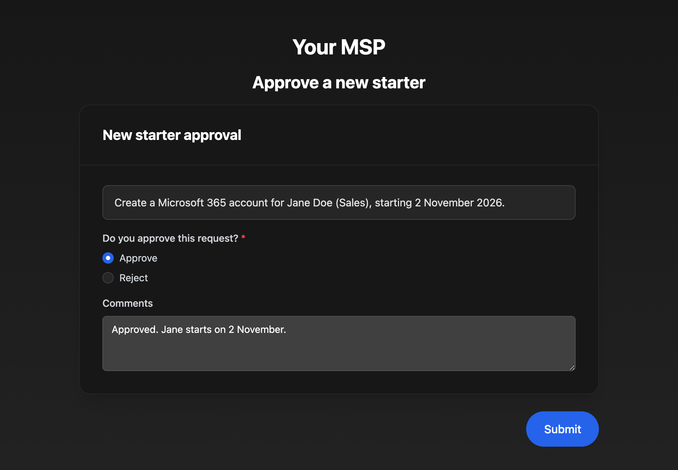
Task: Click the 'New starter approval' heading
Action: click(172, 135)
